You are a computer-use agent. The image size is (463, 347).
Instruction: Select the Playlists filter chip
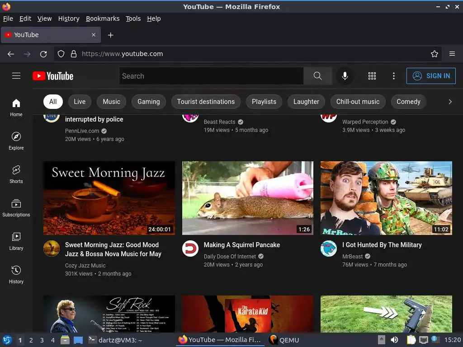[x=264, y=102]
